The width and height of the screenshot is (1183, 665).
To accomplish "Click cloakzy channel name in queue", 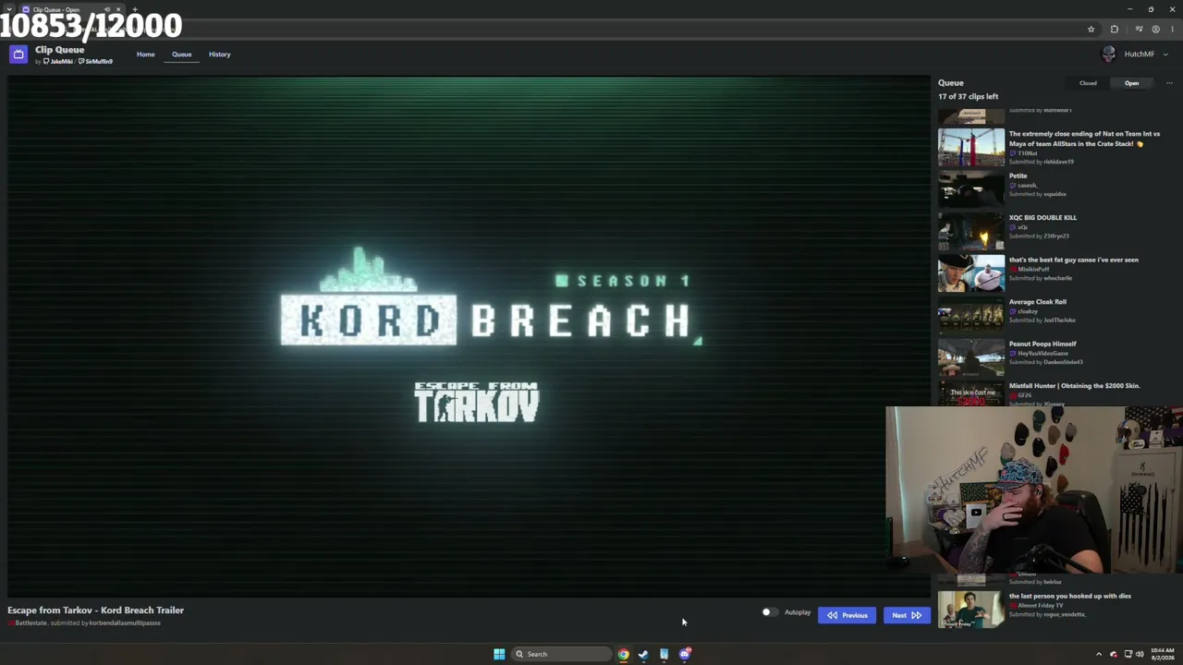I will [x=1028, y=311].
